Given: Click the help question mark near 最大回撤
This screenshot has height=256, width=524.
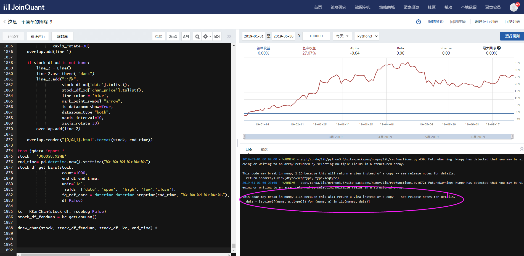Looking at the screenshot, I should coord(499,48).
